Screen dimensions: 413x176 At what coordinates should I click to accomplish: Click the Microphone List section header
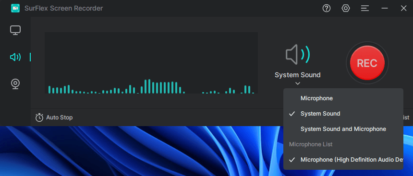(311, 144)
